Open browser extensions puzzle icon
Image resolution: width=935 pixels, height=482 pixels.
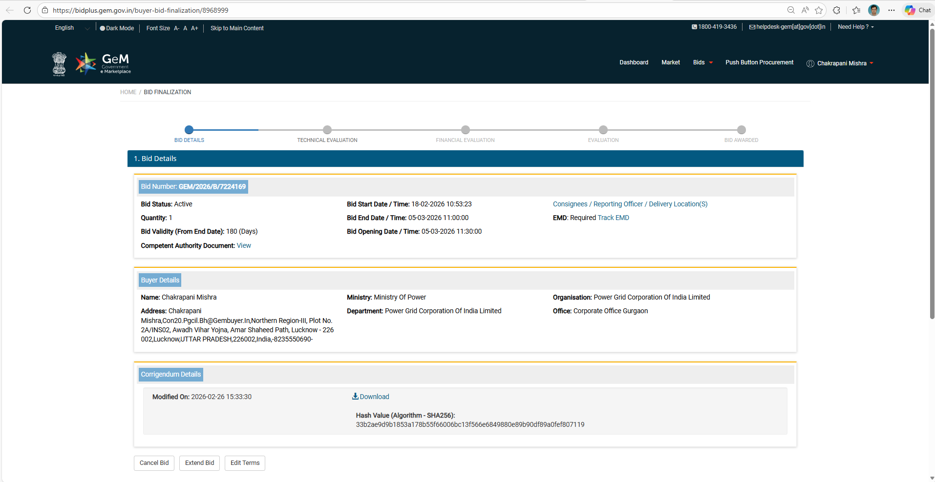[x=836, y=10]
